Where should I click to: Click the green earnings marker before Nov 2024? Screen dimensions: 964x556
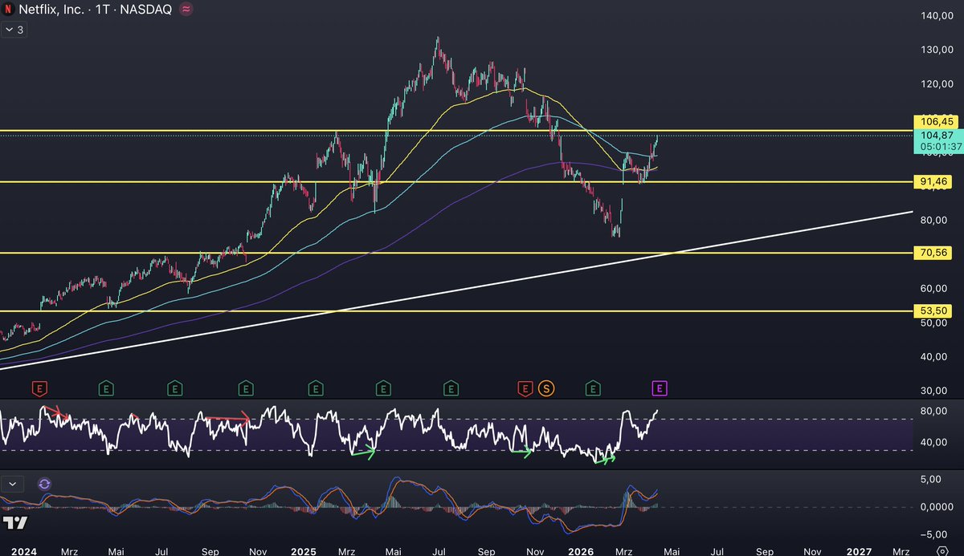coord(246,388)
